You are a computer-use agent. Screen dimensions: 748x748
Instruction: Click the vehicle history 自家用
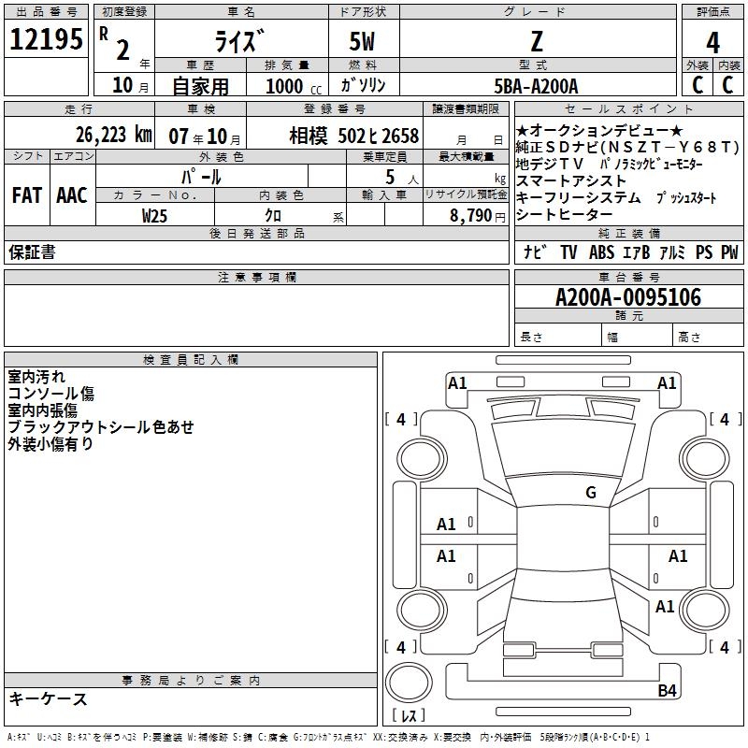[x=200, y=86]
